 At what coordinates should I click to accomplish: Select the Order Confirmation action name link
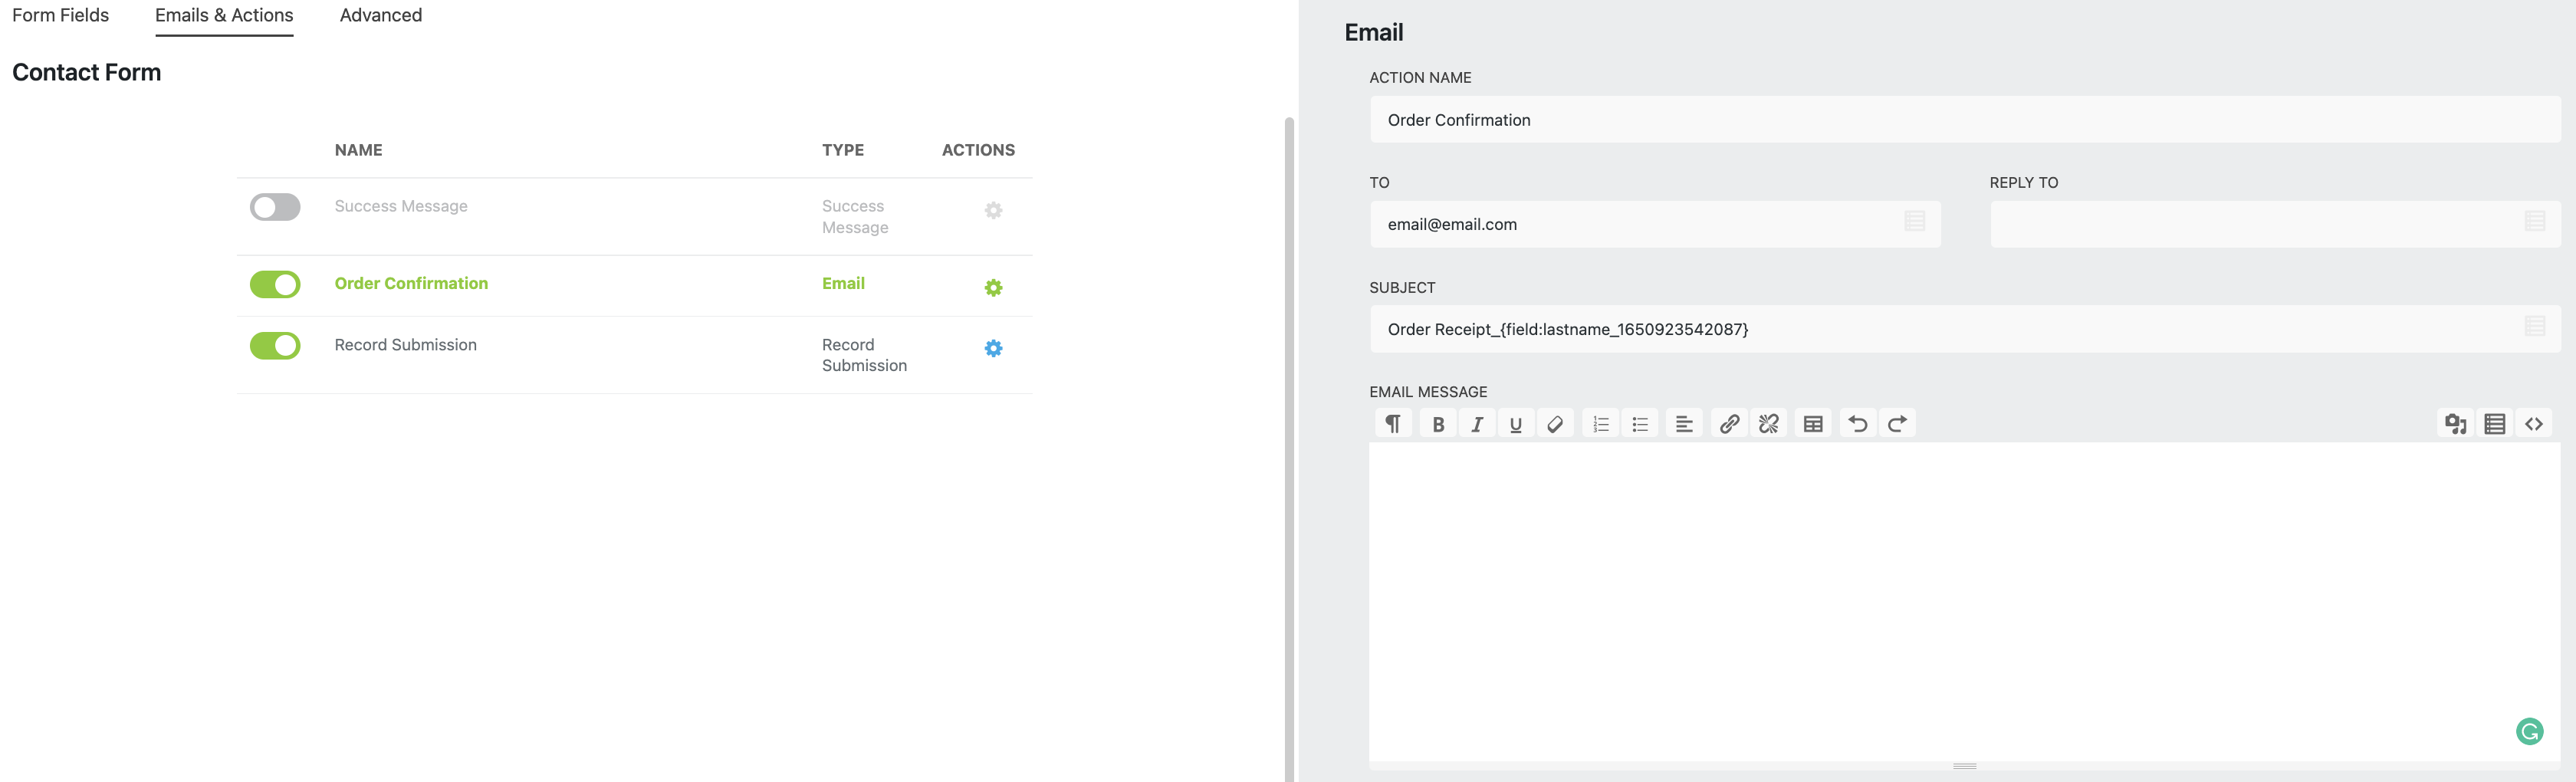[411, 283]
